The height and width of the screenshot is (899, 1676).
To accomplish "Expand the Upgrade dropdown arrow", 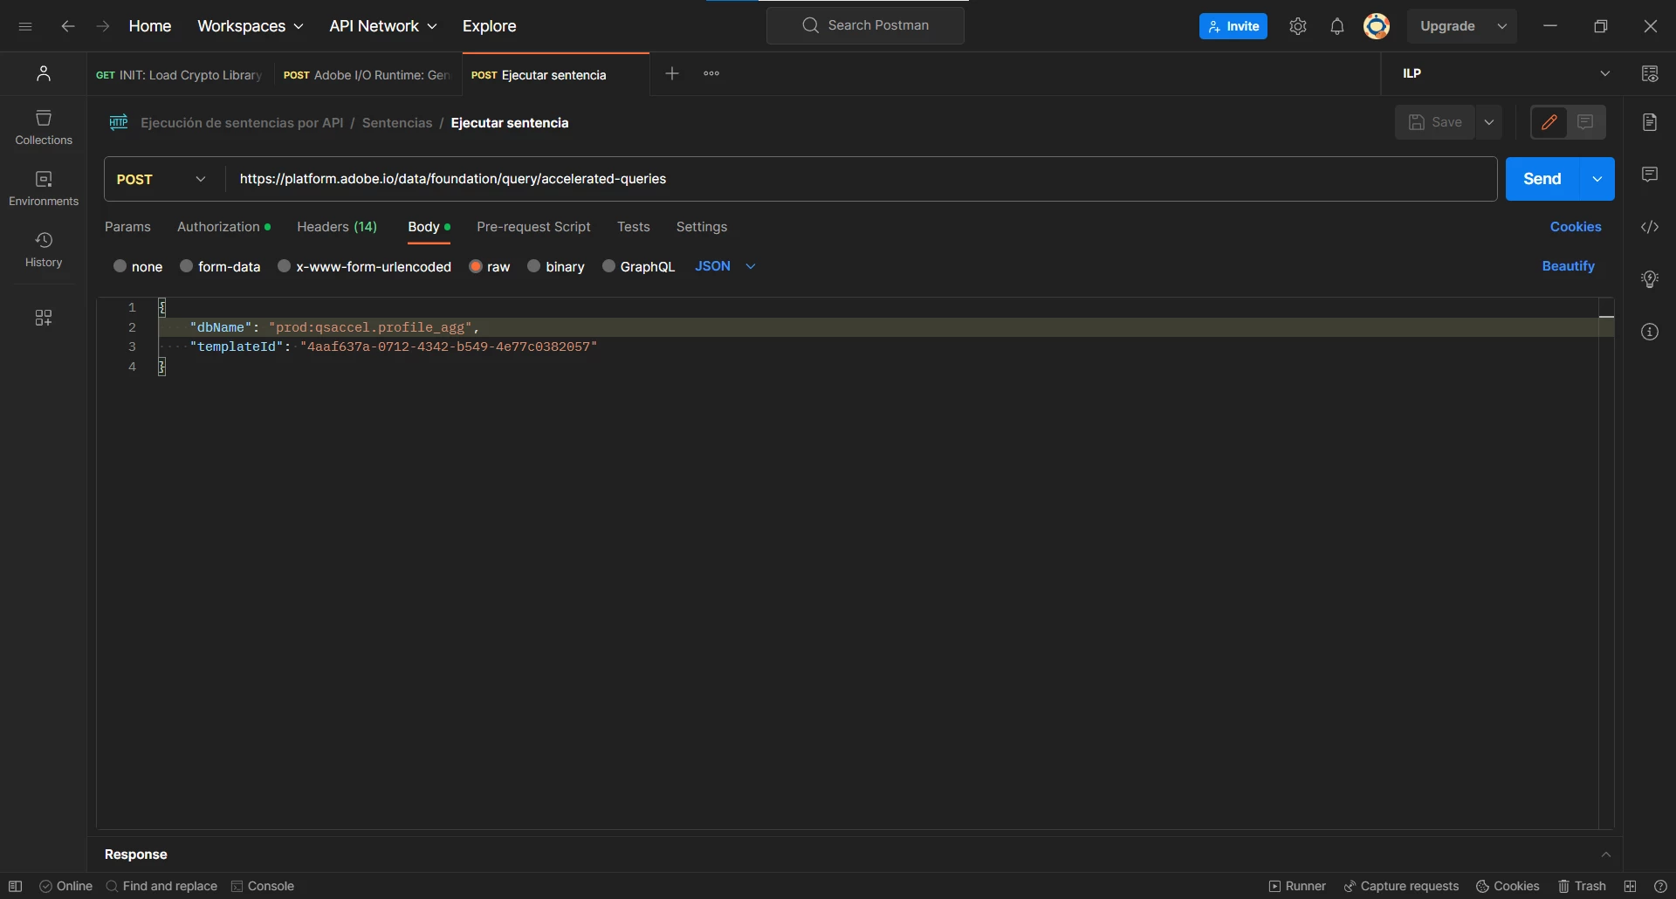I will (1502, 26).
